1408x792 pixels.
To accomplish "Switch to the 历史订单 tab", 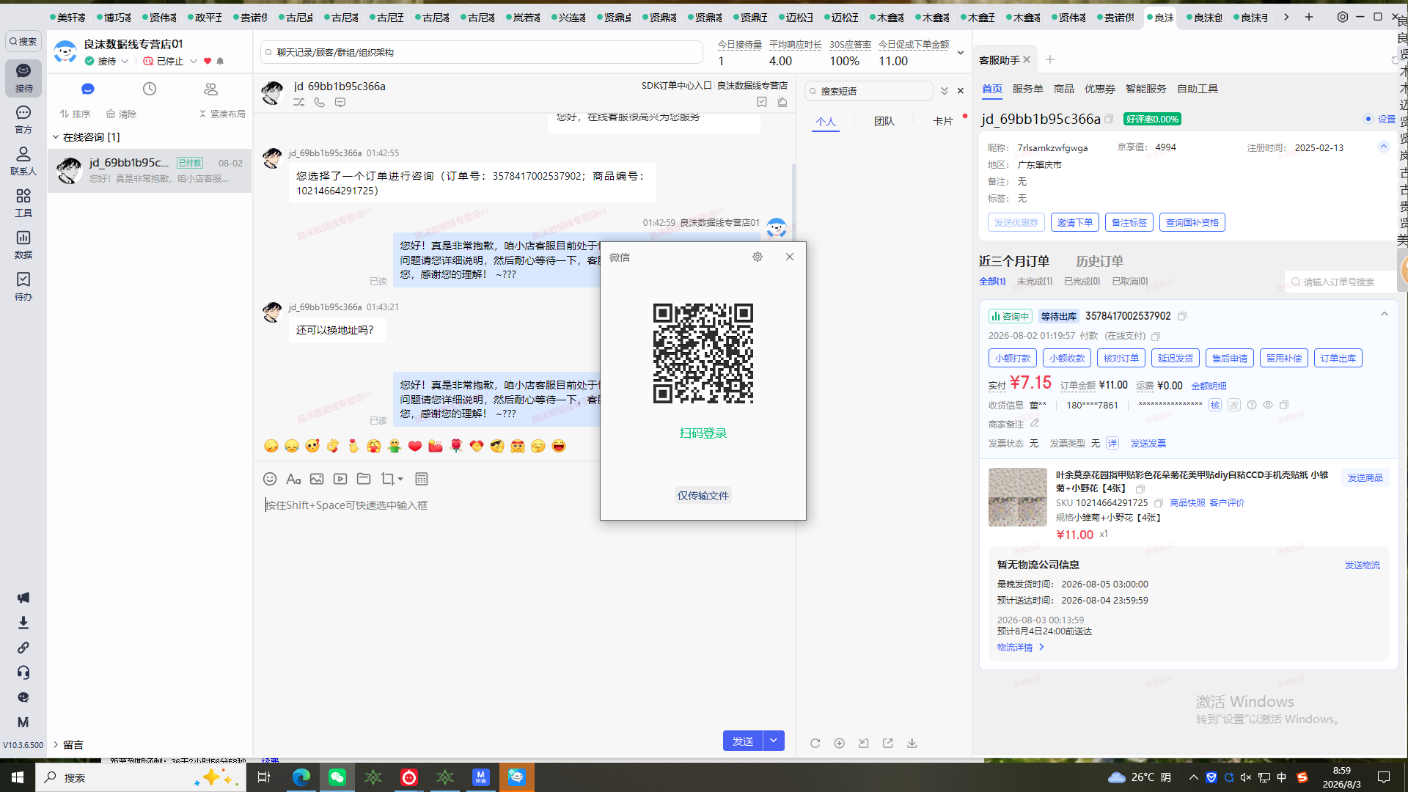I will (x=1099, y=261).
